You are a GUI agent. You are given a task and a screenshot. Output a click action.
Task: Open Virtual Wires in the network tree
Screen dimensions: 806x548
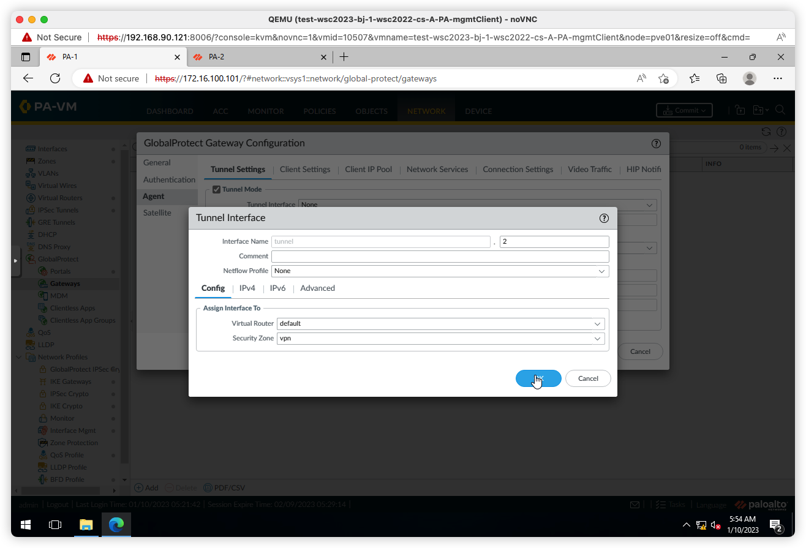(x=57, y=186)
